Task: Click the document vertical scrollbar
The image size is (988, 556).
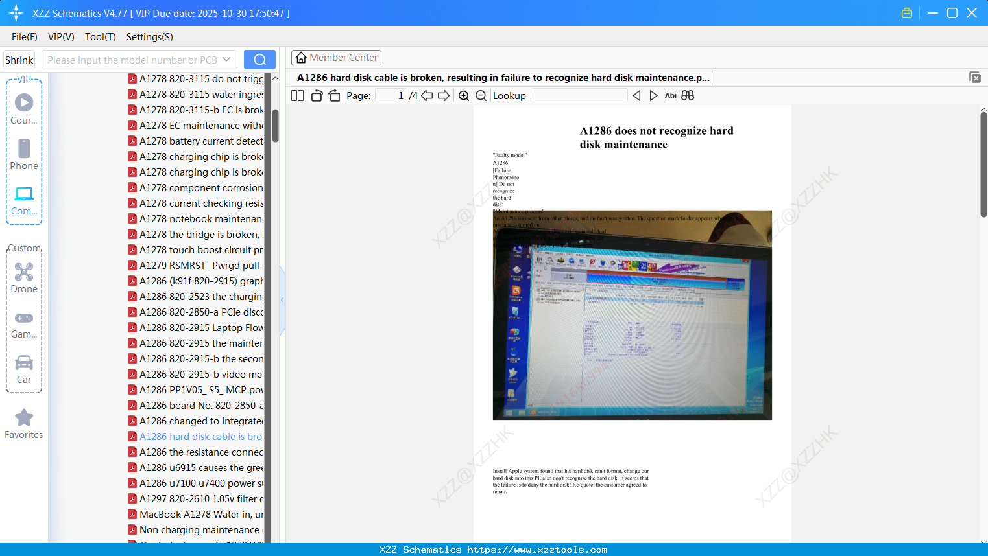Action: point(983,165)
